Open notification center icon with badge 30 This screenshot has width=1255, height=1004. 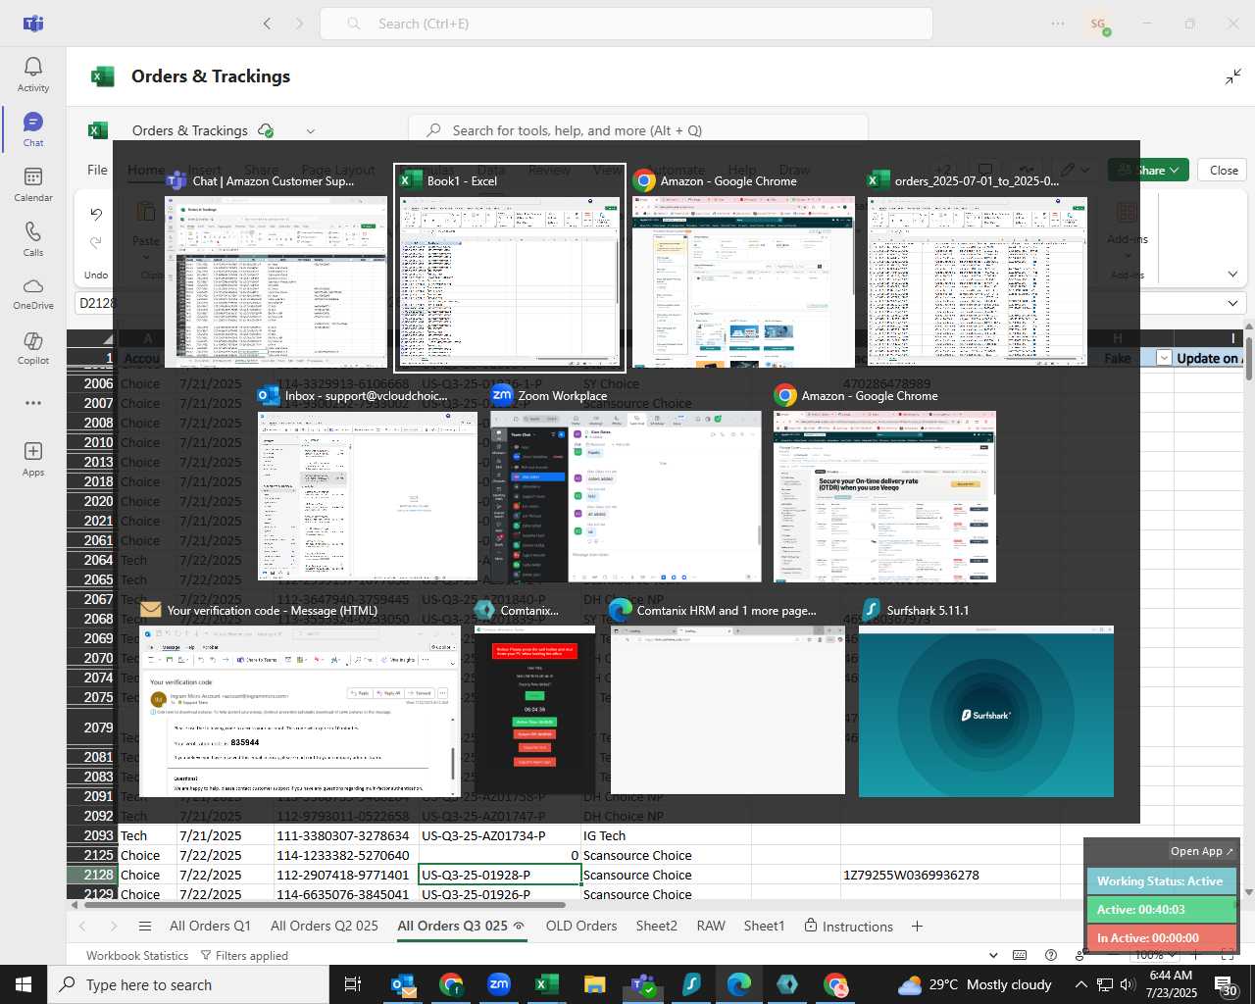(1226, 984)
